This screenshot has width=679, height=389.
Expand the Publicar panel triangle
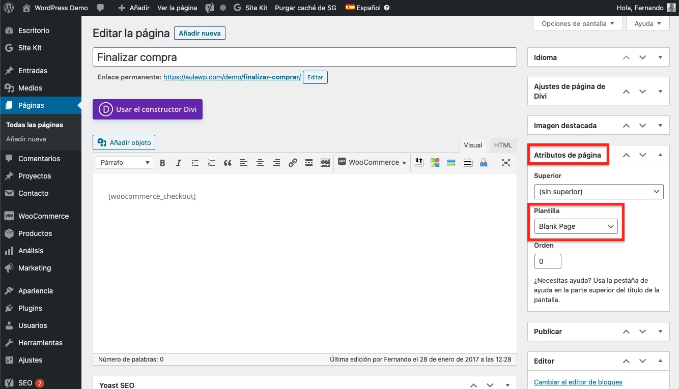pos(660,332)
